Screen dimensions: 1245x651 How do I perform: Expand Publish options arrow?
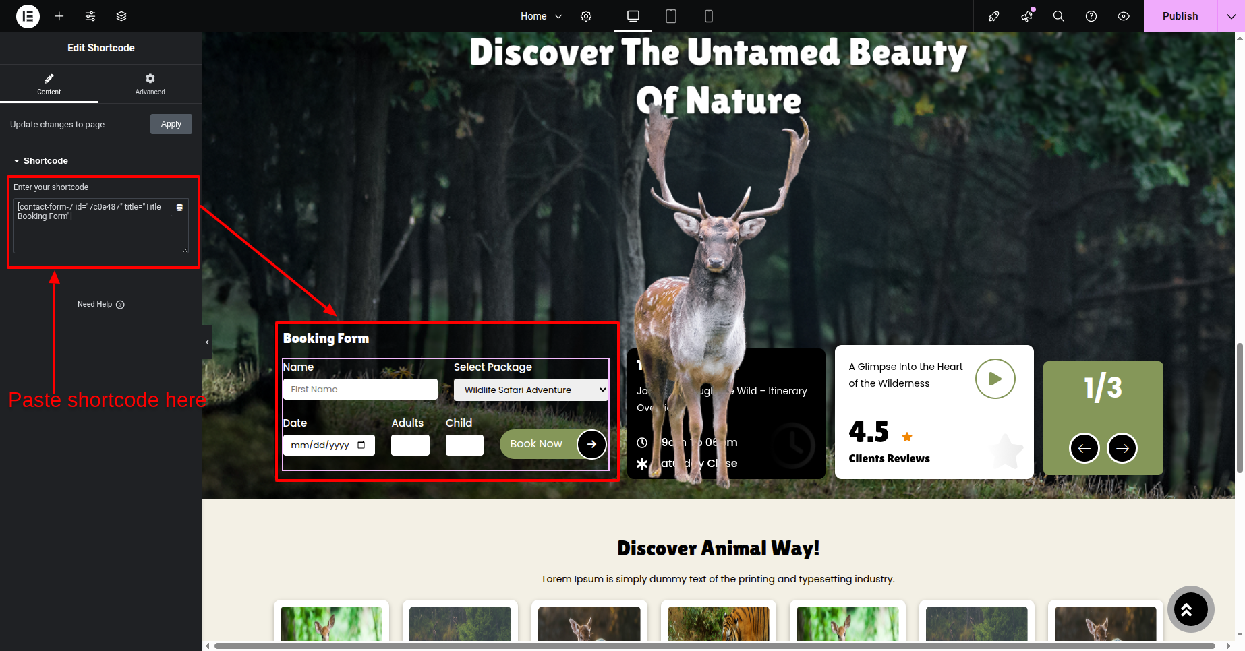click(1231, 16)
